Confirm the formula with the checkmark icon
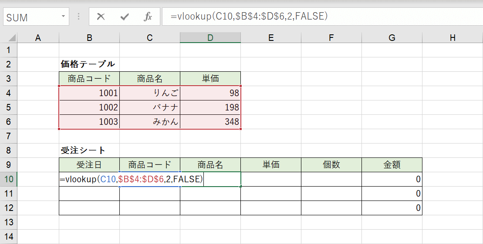 (125, 17)
